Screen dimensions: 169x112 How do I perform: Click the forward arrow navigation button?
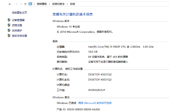click(16, 4)
